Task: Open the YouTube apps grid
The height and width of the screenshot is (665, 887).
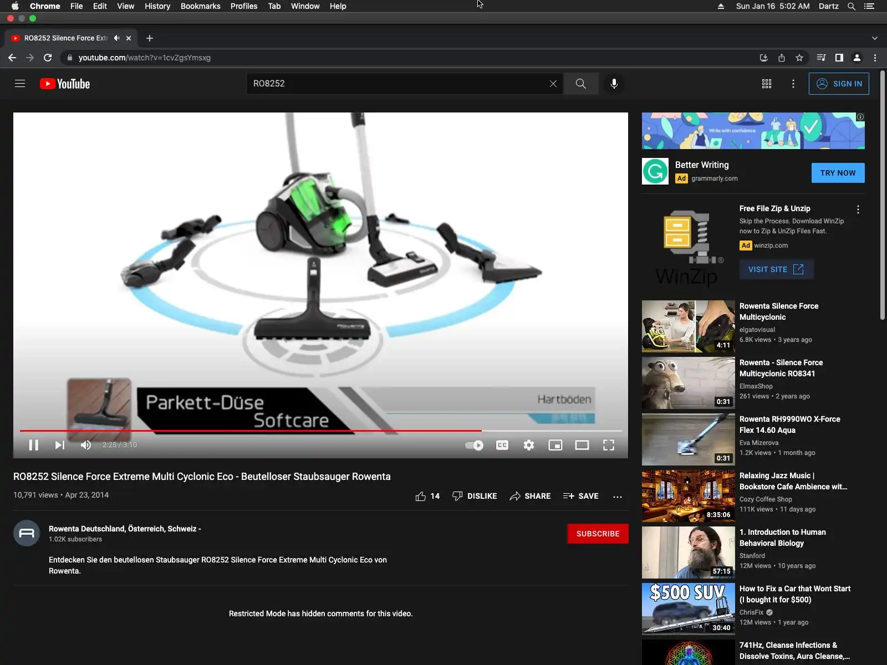Action: pos(767,84)
